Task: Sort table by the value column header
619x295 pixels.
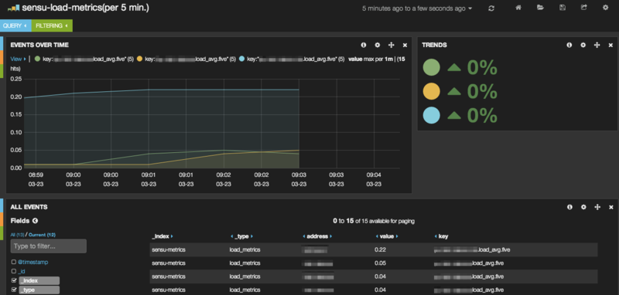Action: (x=386, y=236)
